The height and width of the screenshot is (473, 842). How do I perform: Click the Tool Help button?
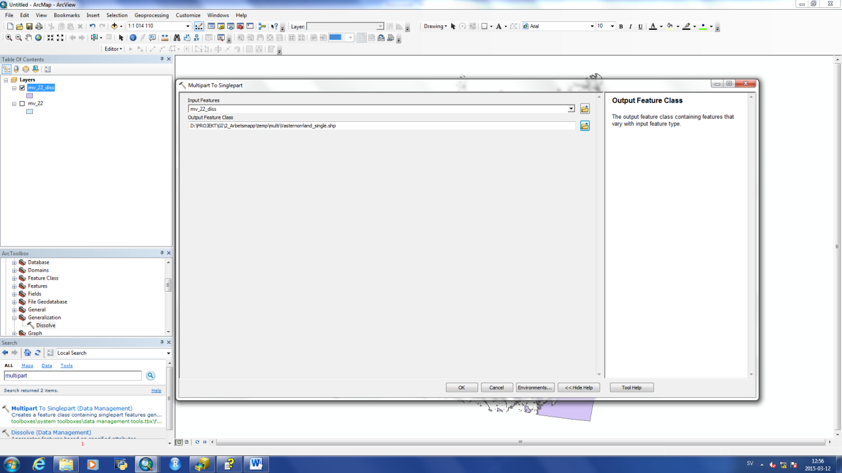[632, 387]
